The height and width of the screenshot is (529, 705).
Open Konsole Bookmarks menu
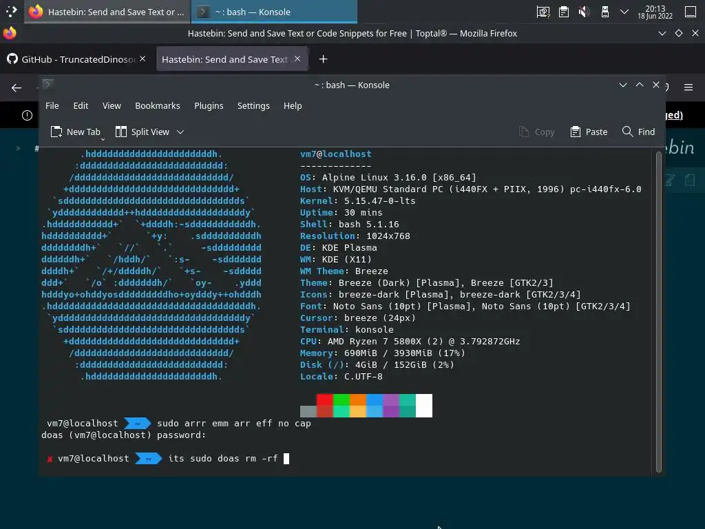tap(158, 105)
